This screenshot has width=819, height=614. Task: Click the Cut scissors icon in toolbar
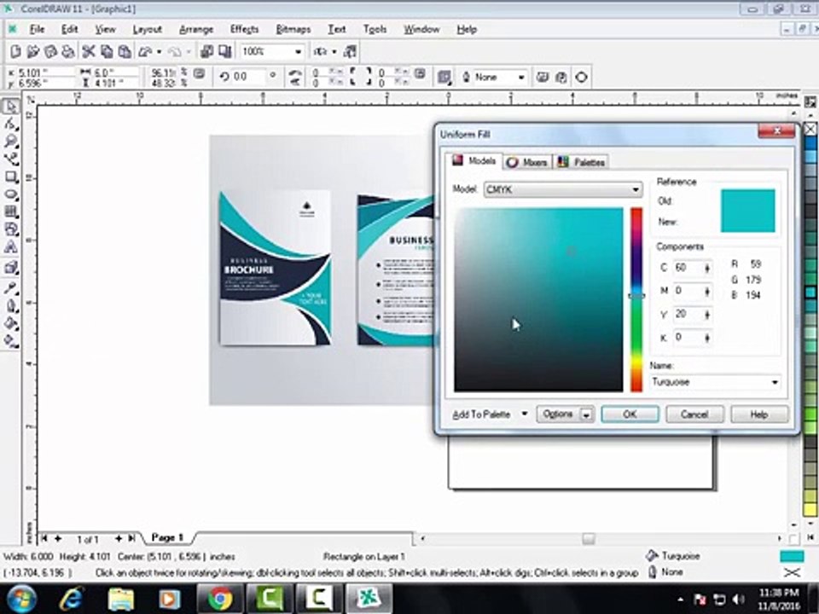pyautogui.click(x=88, y=52)
